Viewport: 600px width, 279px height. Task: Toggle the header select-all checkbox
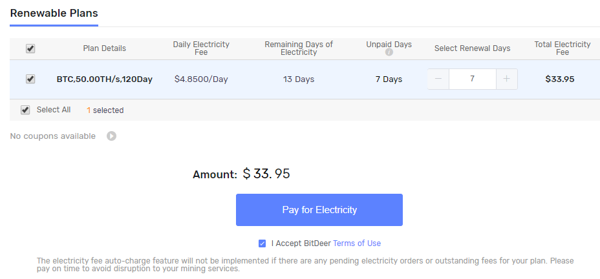click(30, 48)
